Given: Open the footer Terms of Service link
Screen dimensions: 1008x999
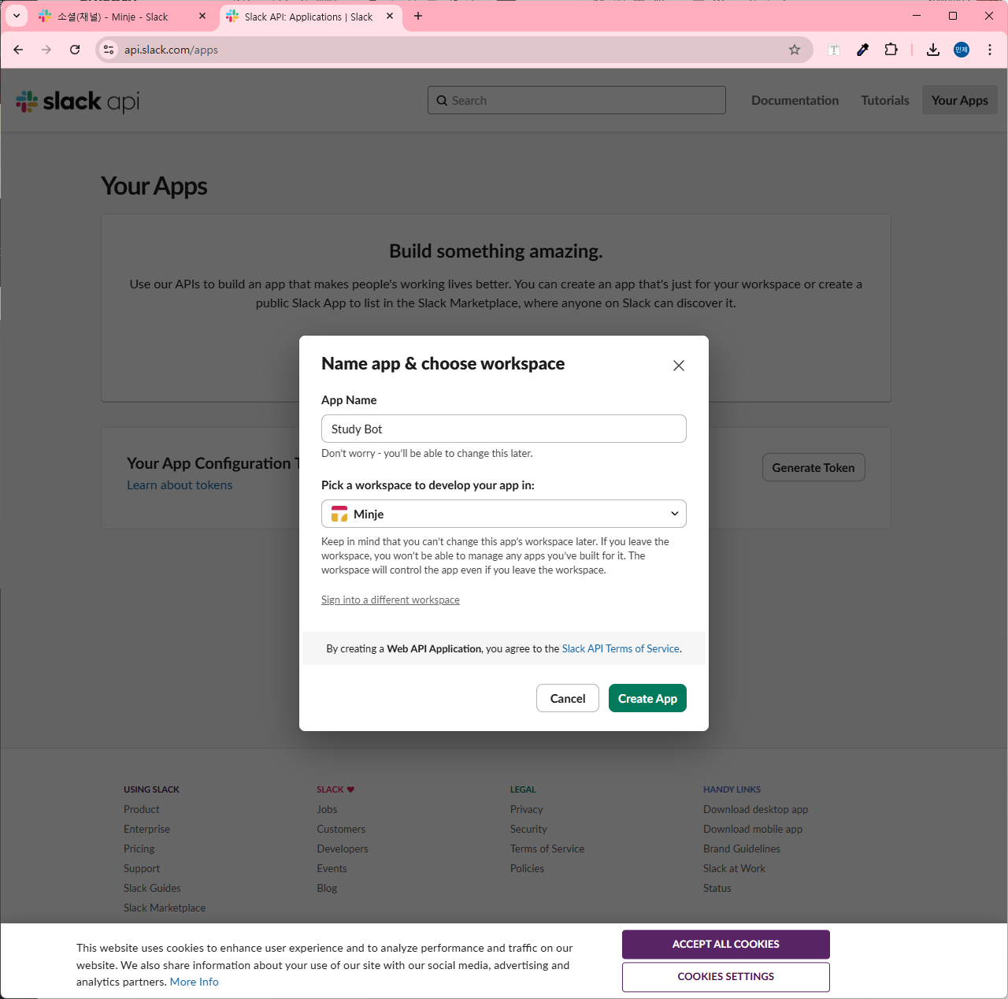Looking at the screenshot, I should click(x=547, y=849).
